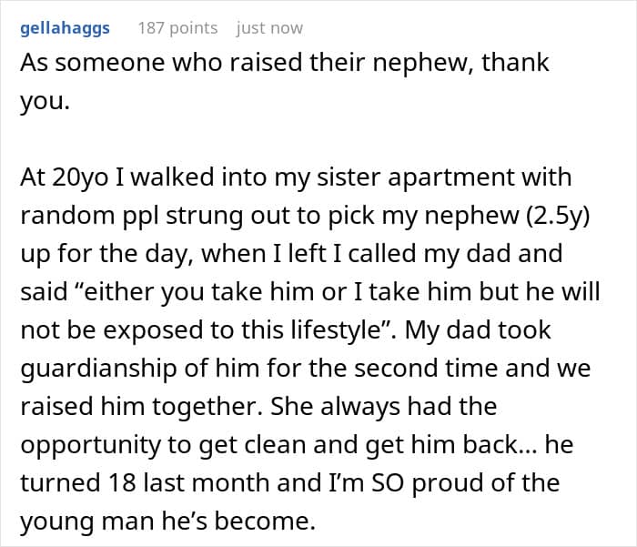This screenshot has width=637, height=547.
Task: Click the phrase "turned 18 last month"
Action: (127, 482)
